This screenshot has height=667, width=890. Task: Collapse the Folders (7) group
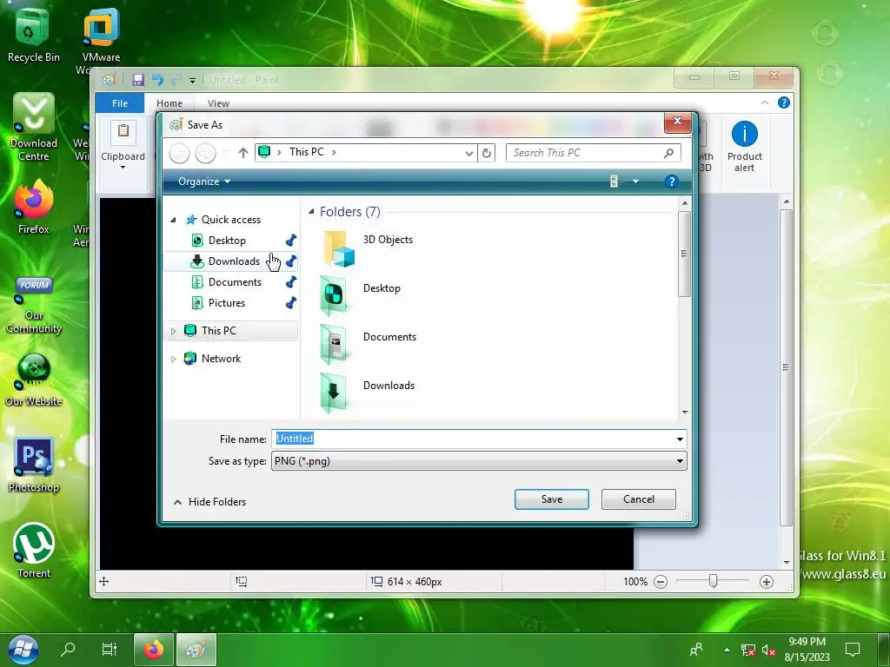(311, 212)
